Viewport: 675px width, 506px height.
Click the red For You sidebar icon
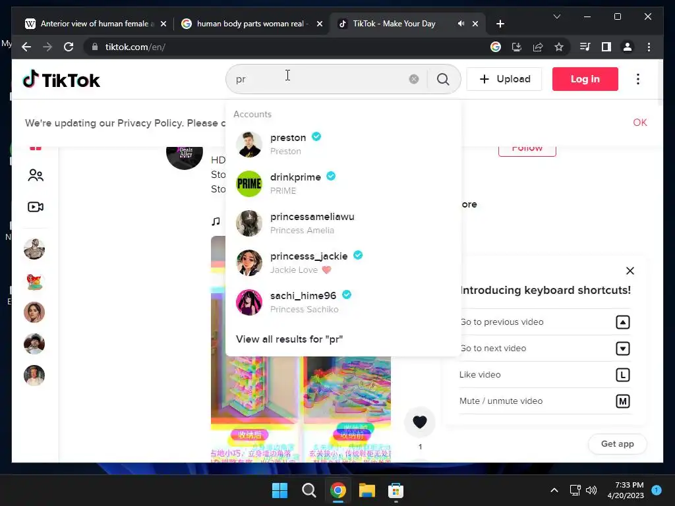[x=36, y=148]
